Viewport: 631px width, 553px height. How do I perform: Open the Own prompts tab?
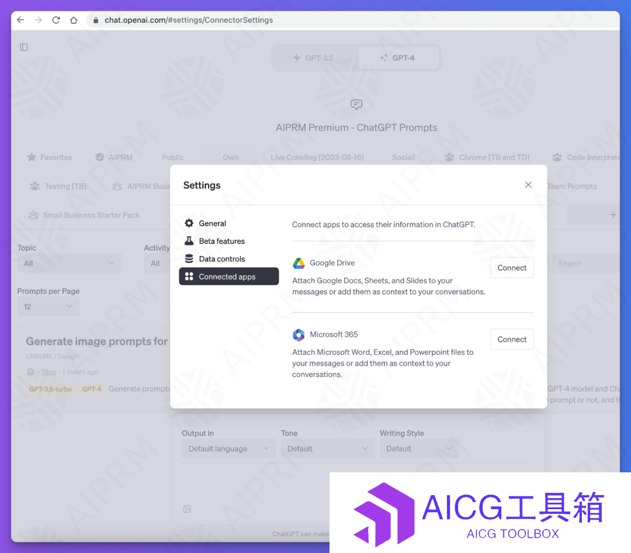[231, 157]
